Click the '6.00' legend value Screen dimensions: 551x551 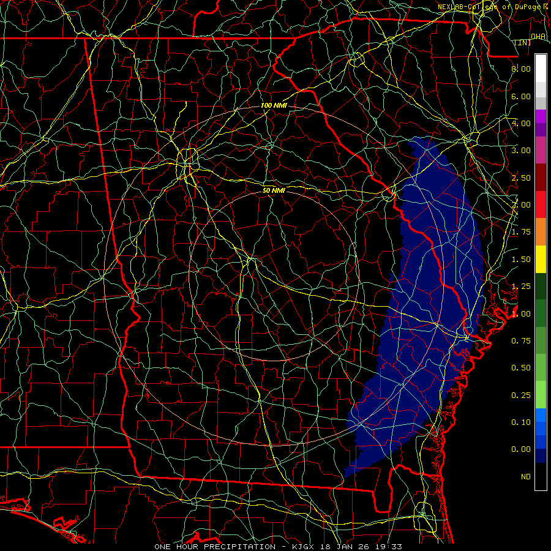tap(521, 96)
